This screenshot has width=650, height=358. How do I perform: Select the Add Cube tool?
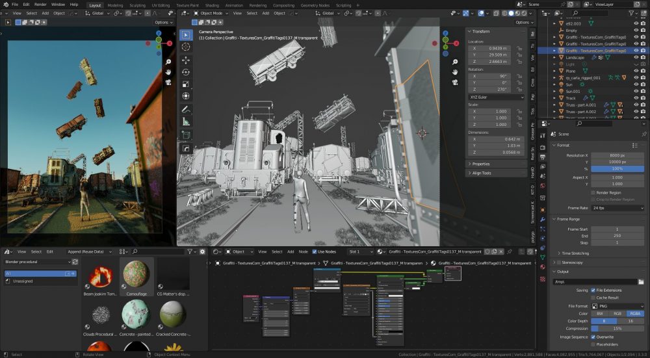tap(186, 135)
